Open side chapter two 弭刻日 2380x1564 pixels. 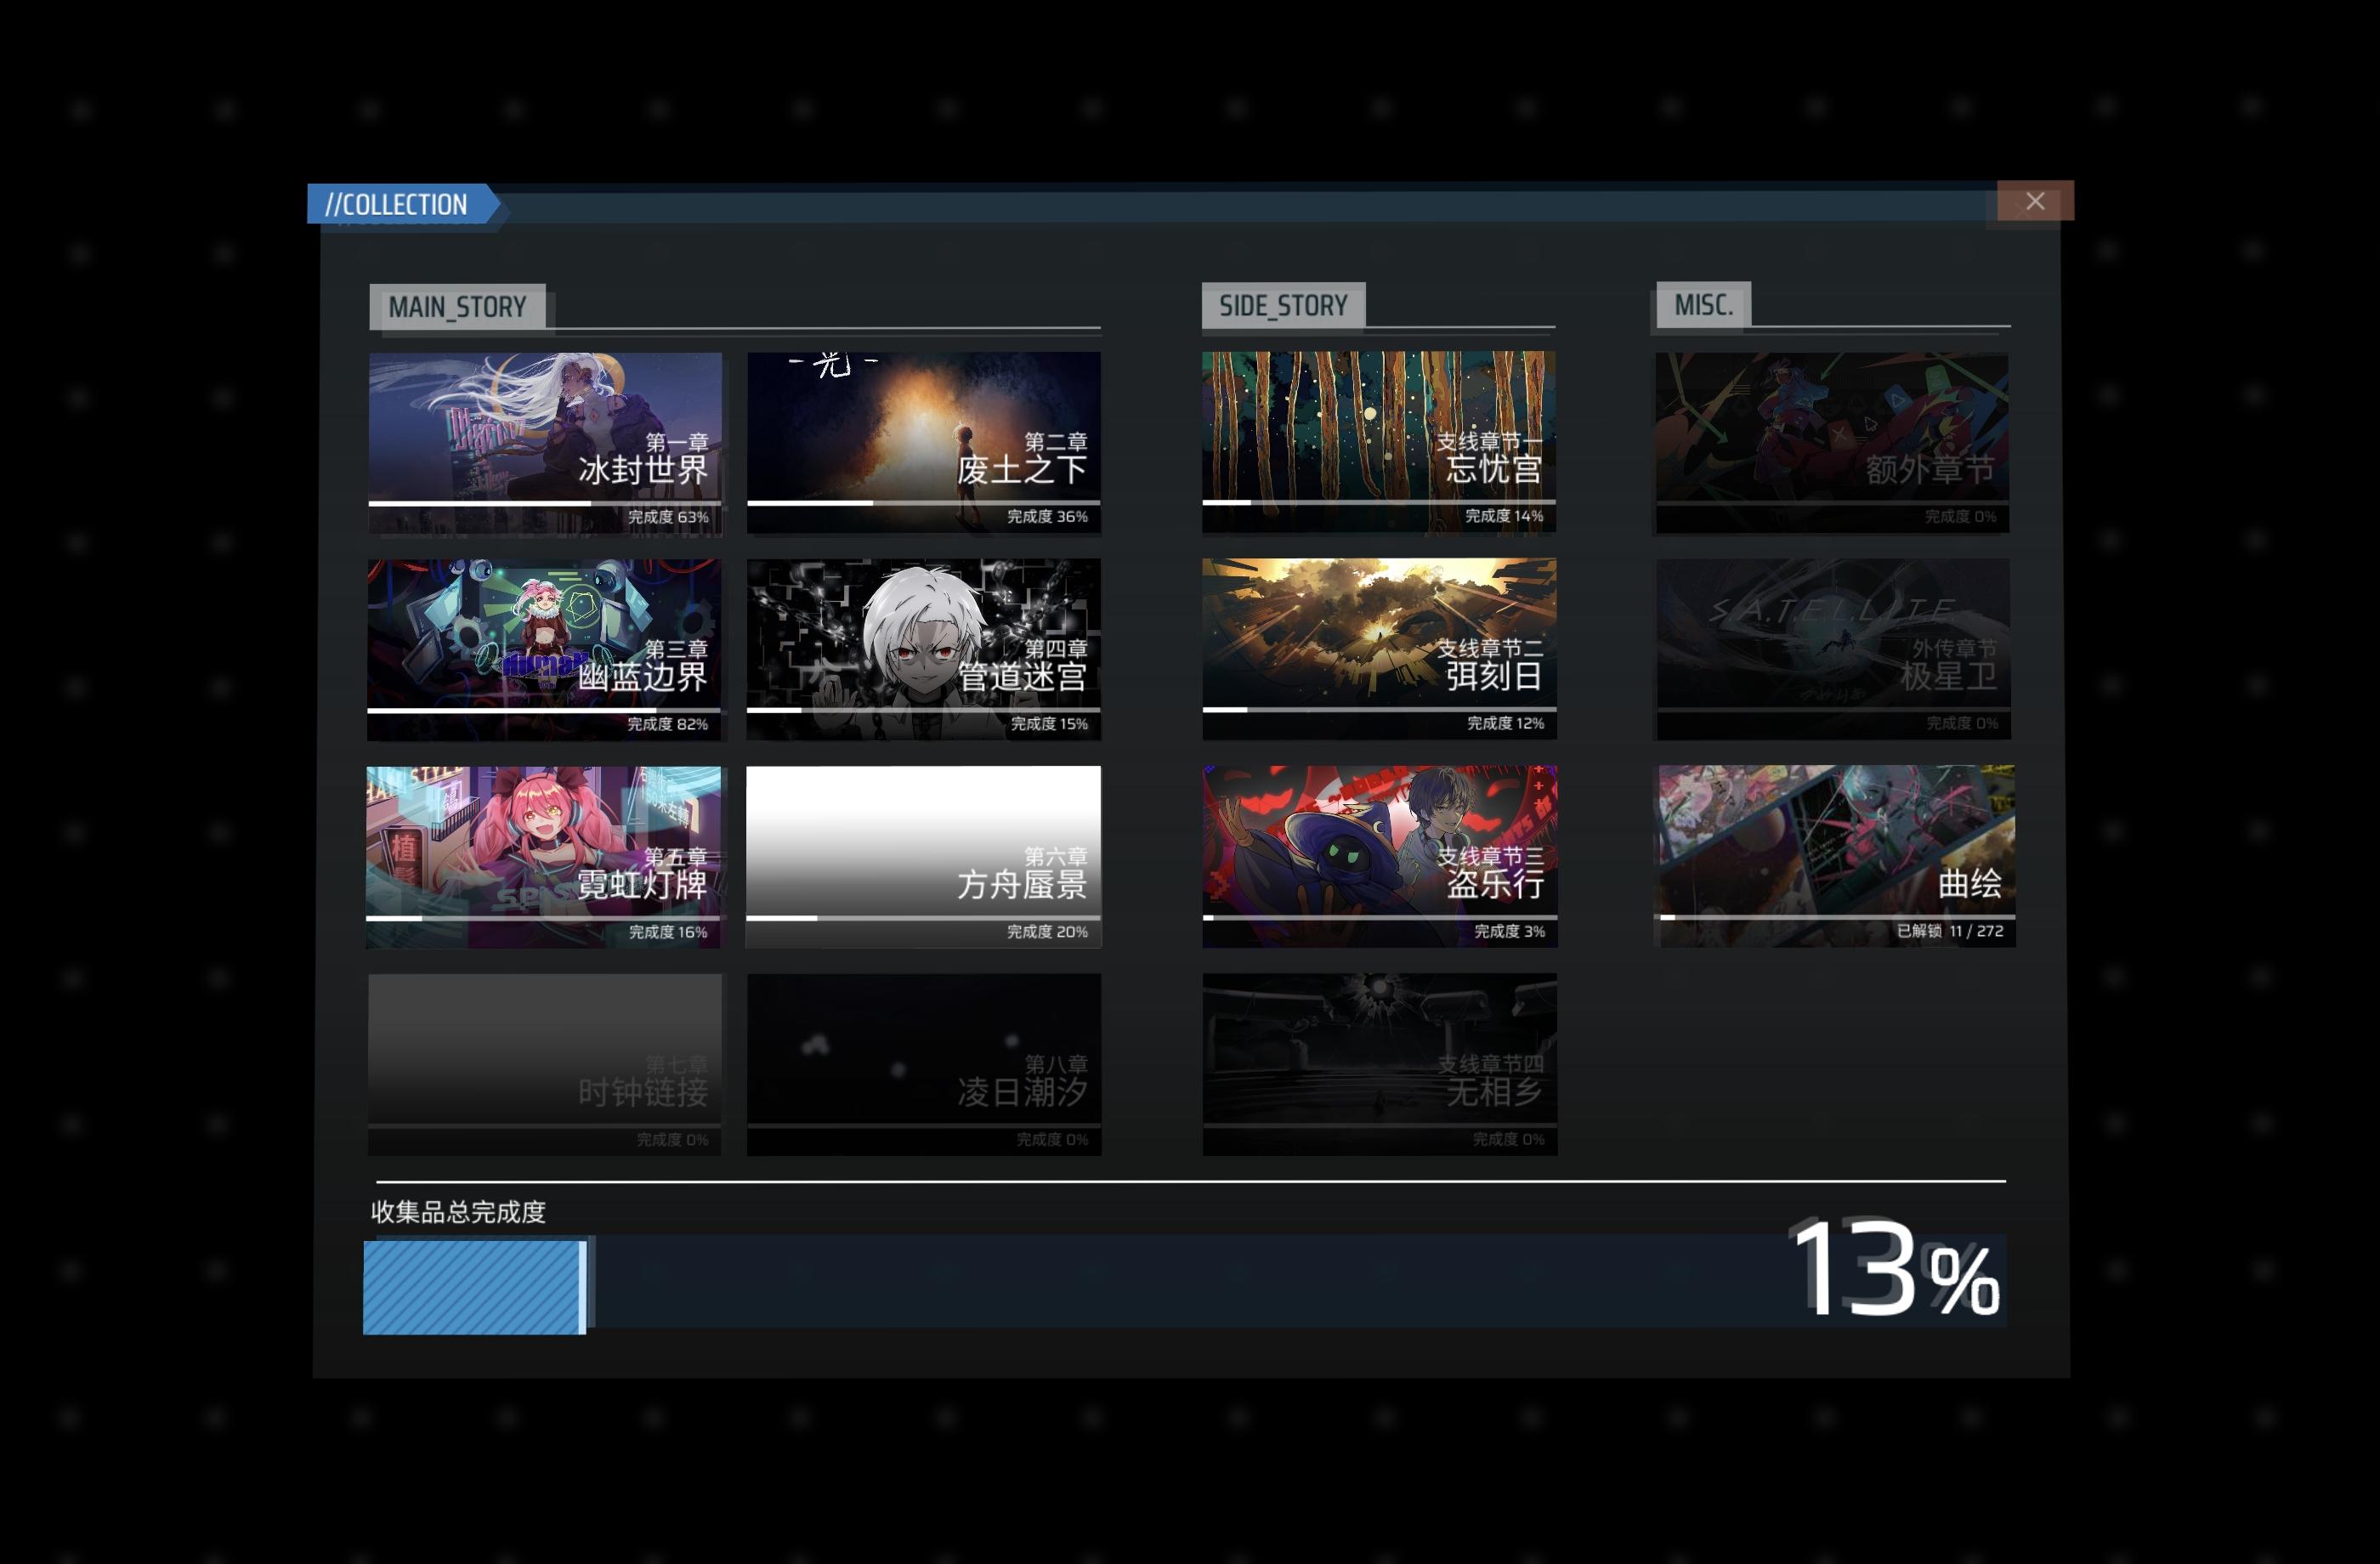point(1379,649)
